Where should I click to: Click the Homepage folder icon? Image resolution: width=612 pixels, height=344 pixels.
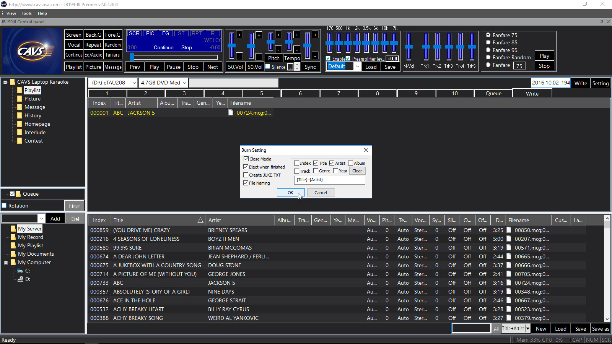(x=20, y=124)
